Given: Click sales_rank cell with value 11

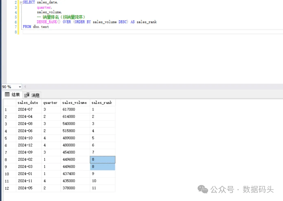Looking at the screenshot, I should (x=103, y=188).
